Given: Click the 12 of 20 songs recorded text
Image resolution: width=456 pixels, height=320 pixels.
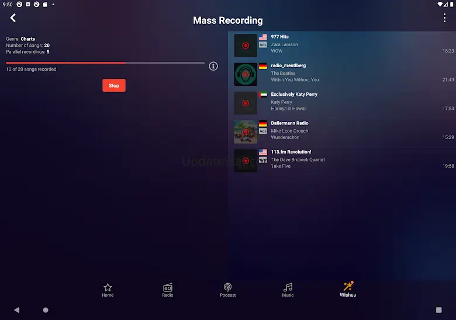Looking at the screenshot, I should [x=31, y=69].
